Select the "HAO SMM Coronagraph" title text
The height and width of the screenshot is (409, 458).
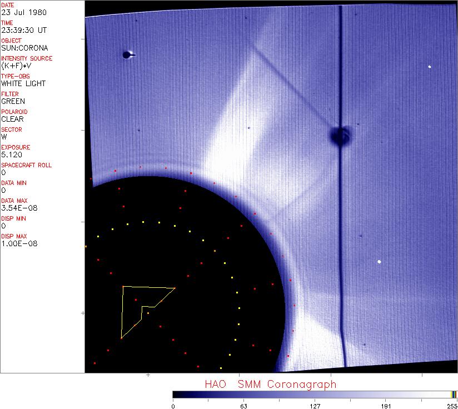coord(270,384)
